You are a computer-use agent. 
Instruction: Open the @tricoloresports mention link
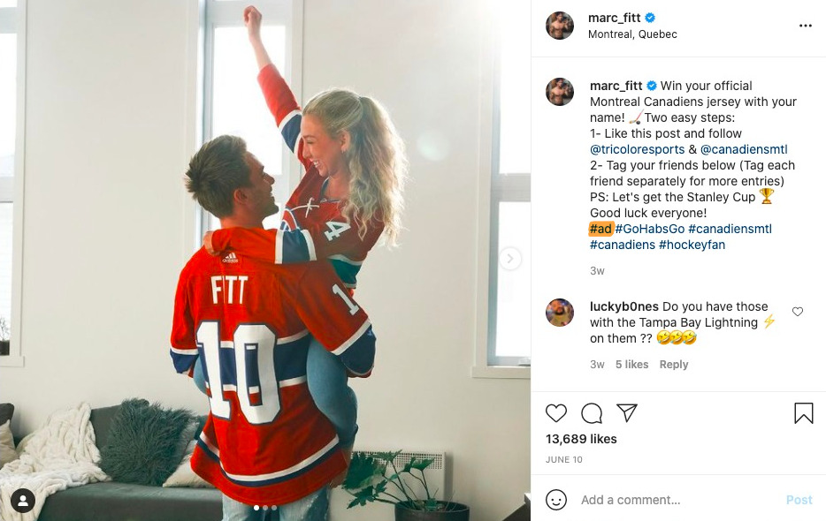click(x=637, y=149)
